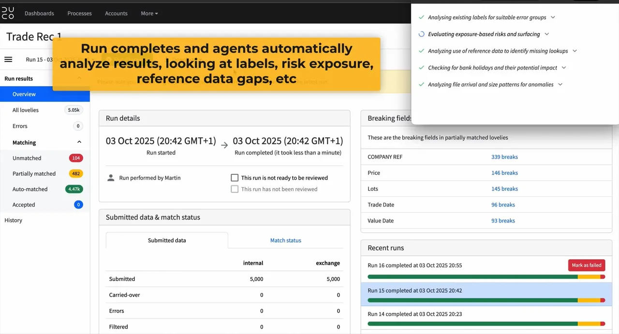Open the hamburger sidebar menu
This screenshot has width=619, height=334.
(8, 59)
